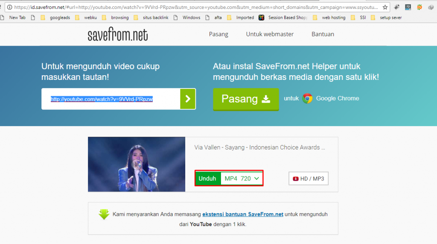Click the green download arrow icon
The width and height of the screenshot is (437, 244).
tap(104, 215)
